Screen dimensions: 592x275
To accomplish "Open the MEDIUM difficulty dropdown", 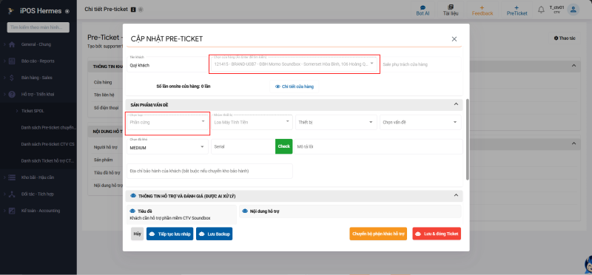I will (x=167, y=147).
